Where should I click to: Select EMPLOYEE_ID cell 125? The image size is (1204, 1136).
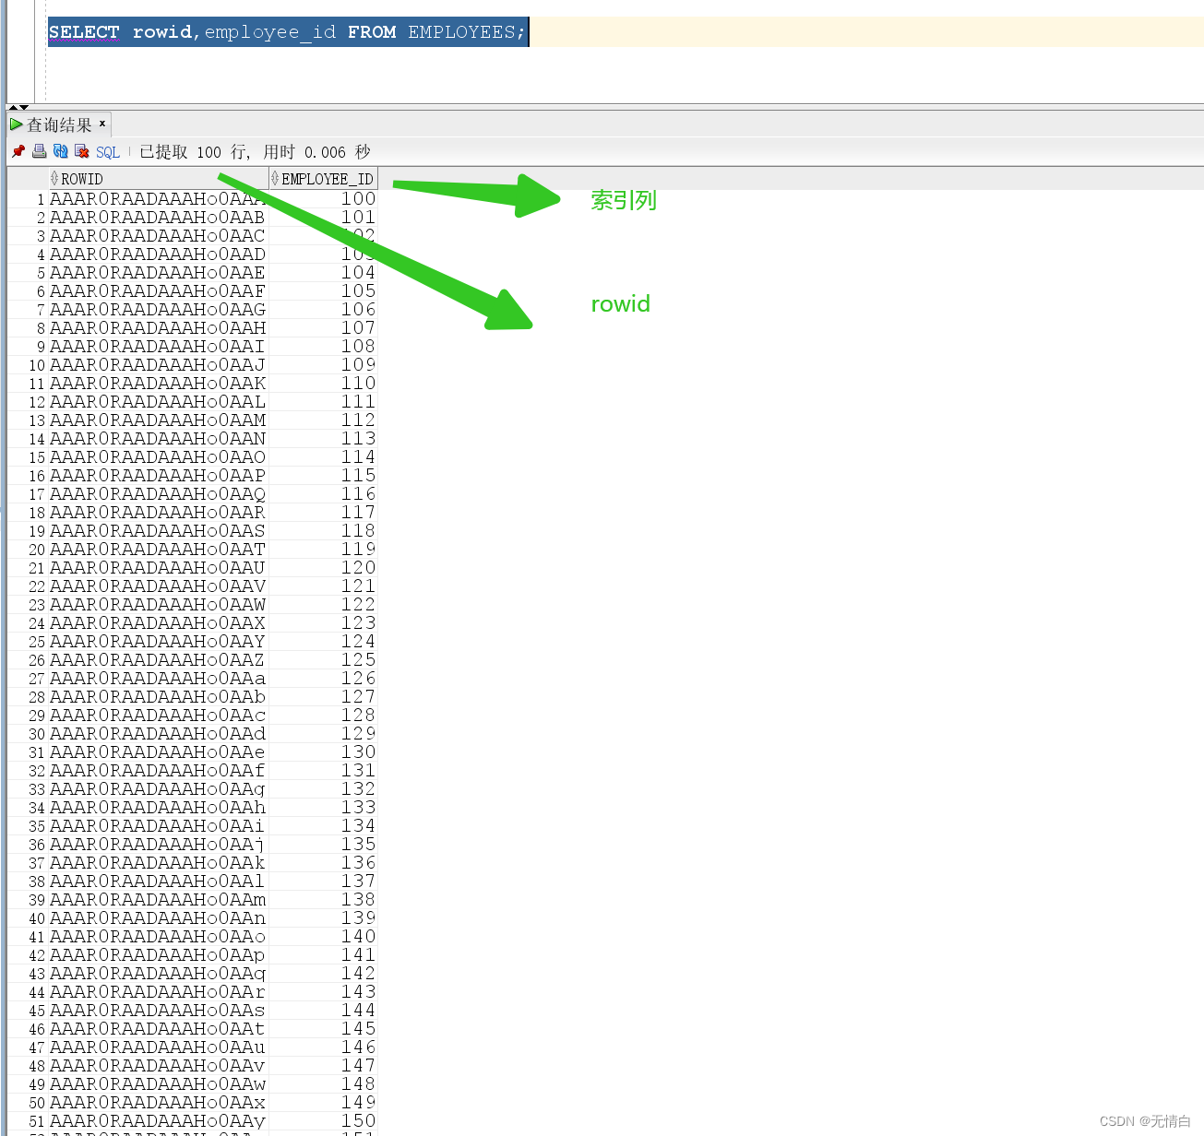pyautogui.click(x=323, y=660)
